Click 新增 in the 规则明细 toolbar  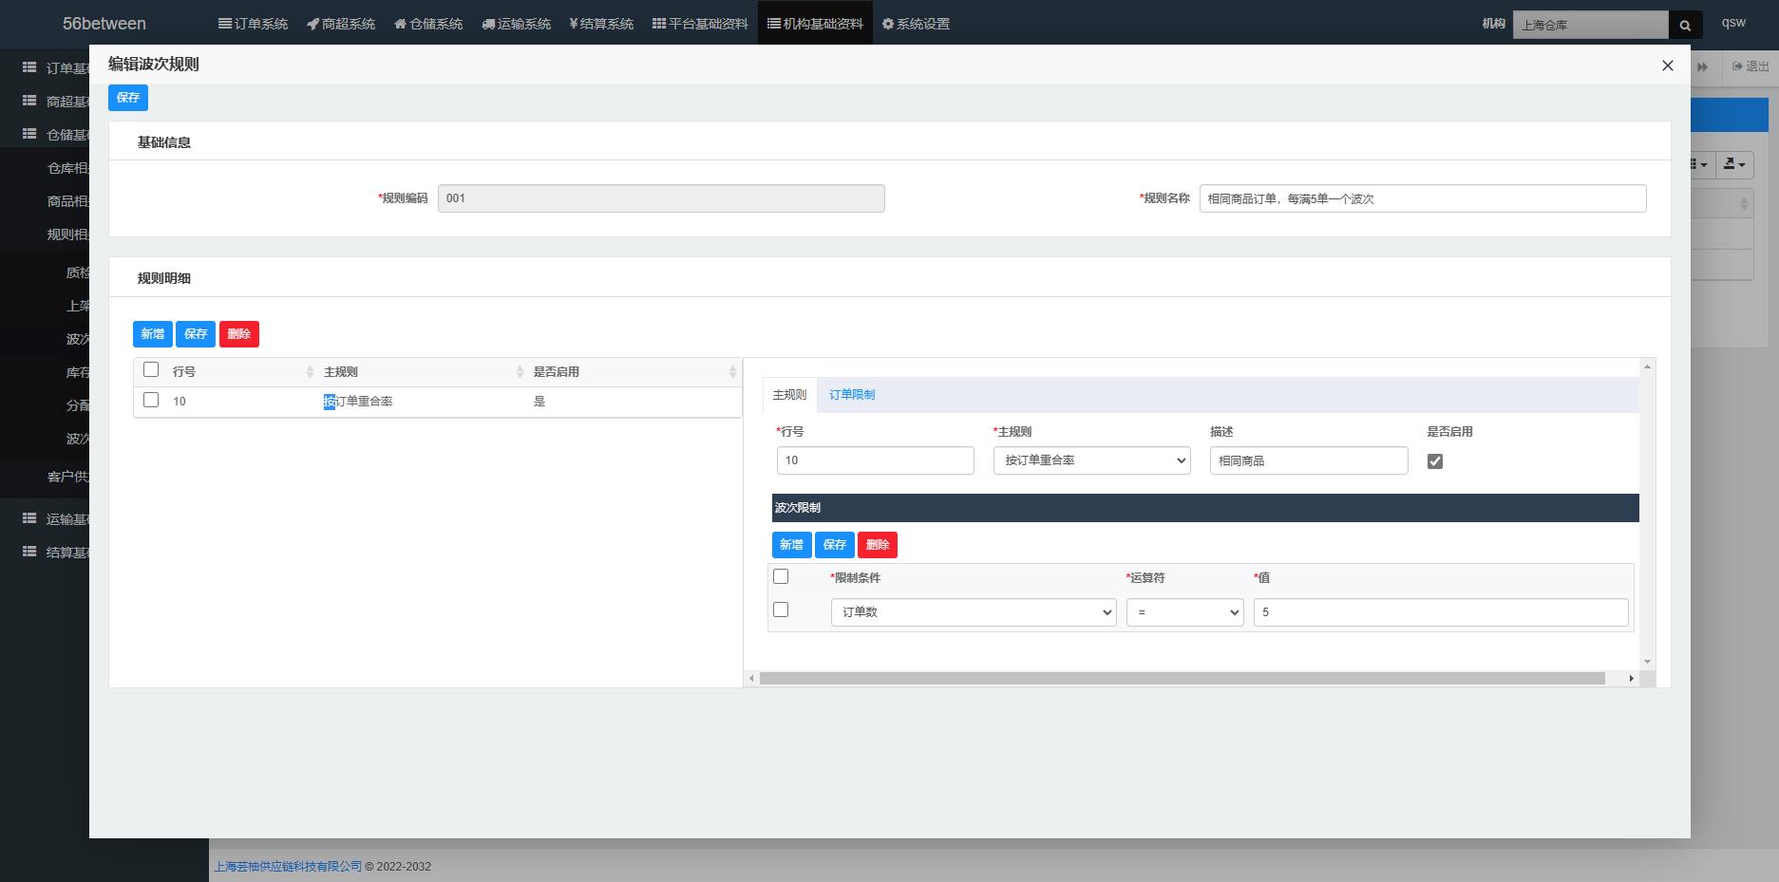click(153, 334)
